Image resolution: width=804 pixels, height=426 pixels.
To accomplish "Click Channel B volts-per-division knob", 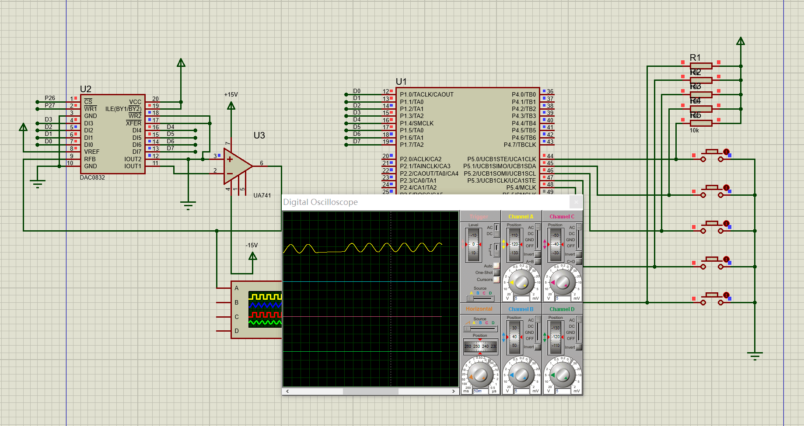I will [x=521, y=374].
